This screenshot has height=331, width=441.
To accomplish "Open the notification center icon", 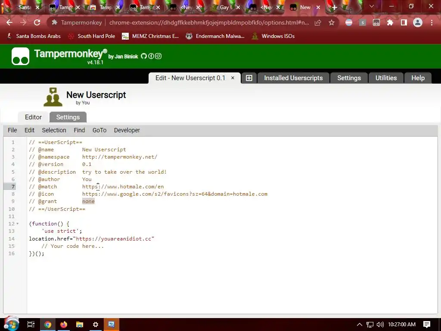I will click(427, 325).
